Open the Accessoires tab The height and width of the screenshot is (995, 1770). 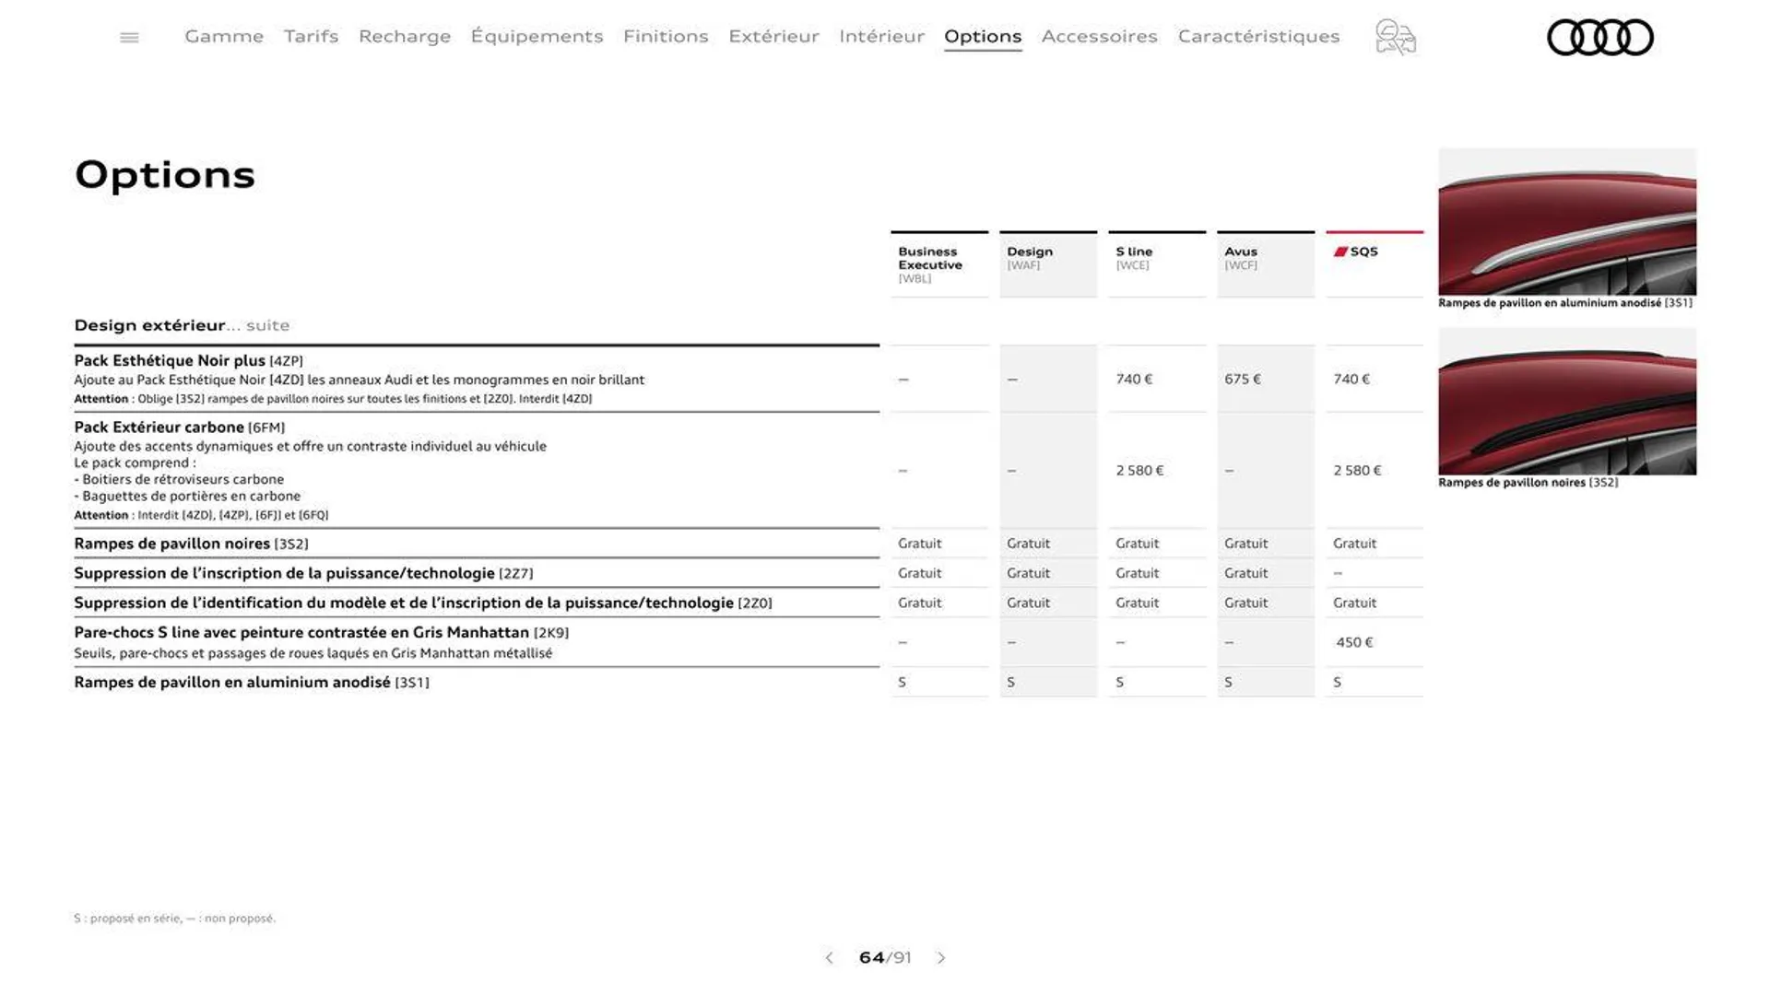point(1099,36)
